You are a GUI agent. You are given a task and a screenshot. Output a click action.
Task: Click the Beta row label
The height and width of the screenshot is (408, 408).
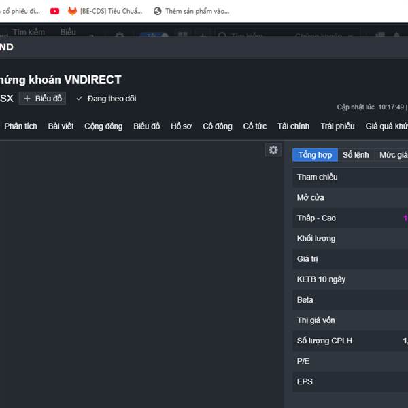pyautogui.click(x=305, y=300)
